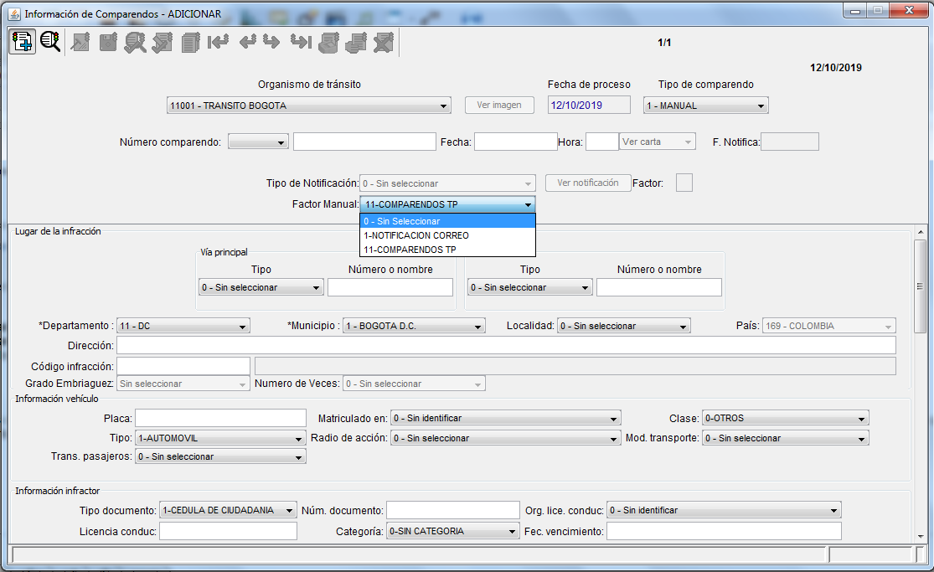934x572 pixels.
Task: Click the search records magnifier icon
Action: pyautogui.click(x=50, y=42)
